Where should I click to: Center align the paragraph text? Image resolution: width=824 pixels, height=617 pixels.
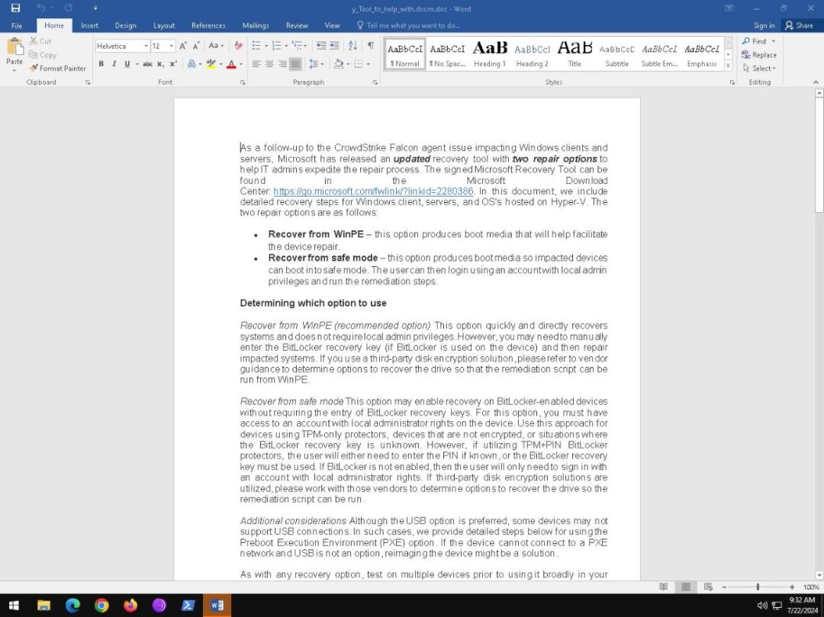pos(269,64)
